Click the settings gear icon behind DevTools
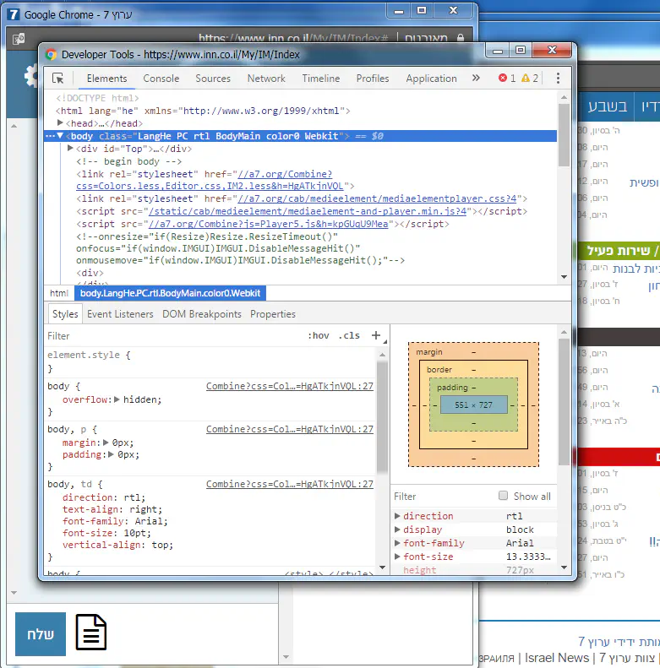660x668 pixels. pos(30,77)
